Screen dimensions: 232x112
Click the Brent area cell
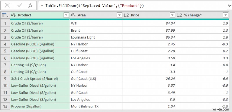[96, 31]
